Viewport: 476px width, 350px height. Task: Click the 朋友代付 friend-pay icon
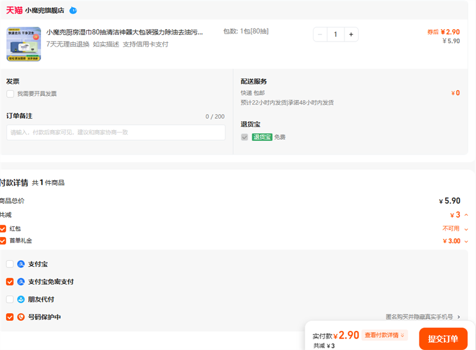click(21, 299)
